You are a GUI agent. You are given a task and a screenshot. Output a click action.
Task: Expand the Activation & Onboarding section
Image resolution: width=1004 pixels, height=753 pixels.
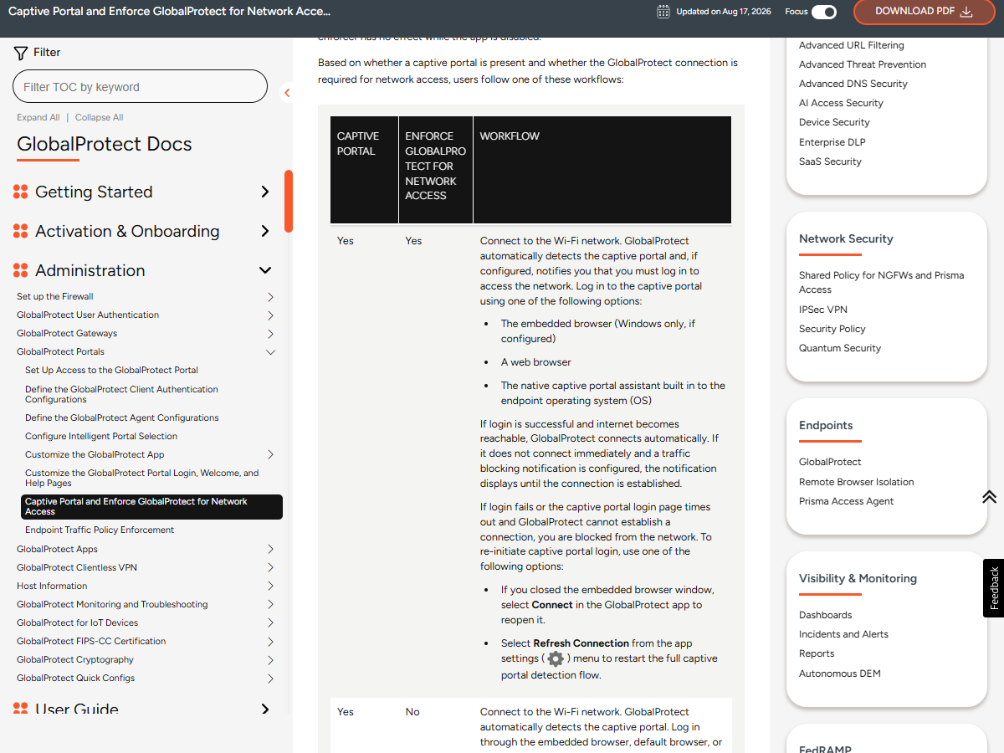pos(265,231)
